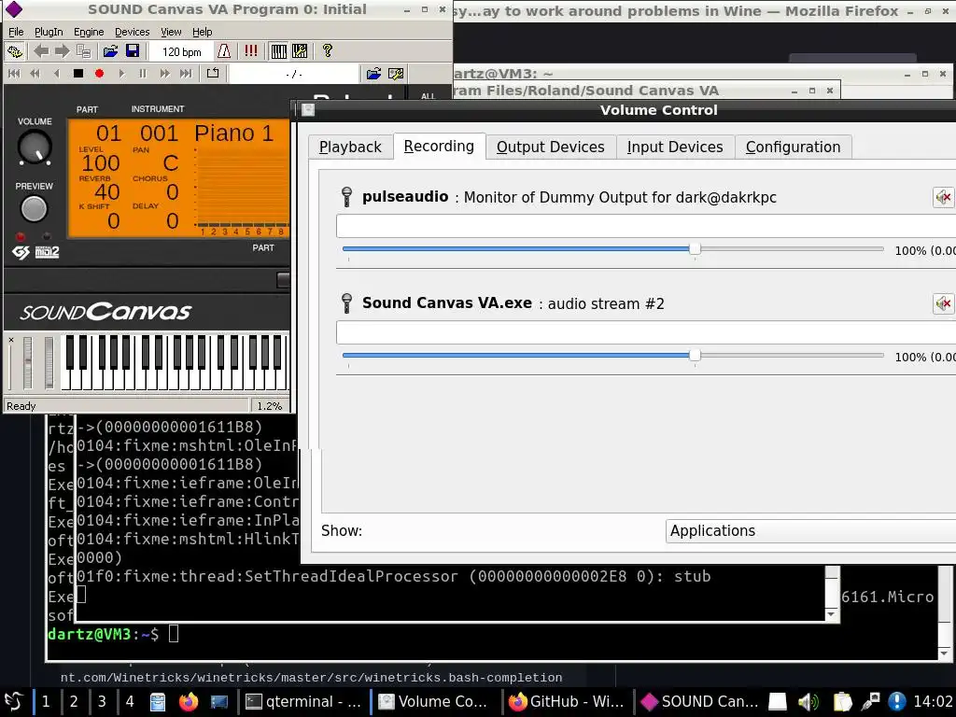Click the play transport button

(x=121, y=74)
